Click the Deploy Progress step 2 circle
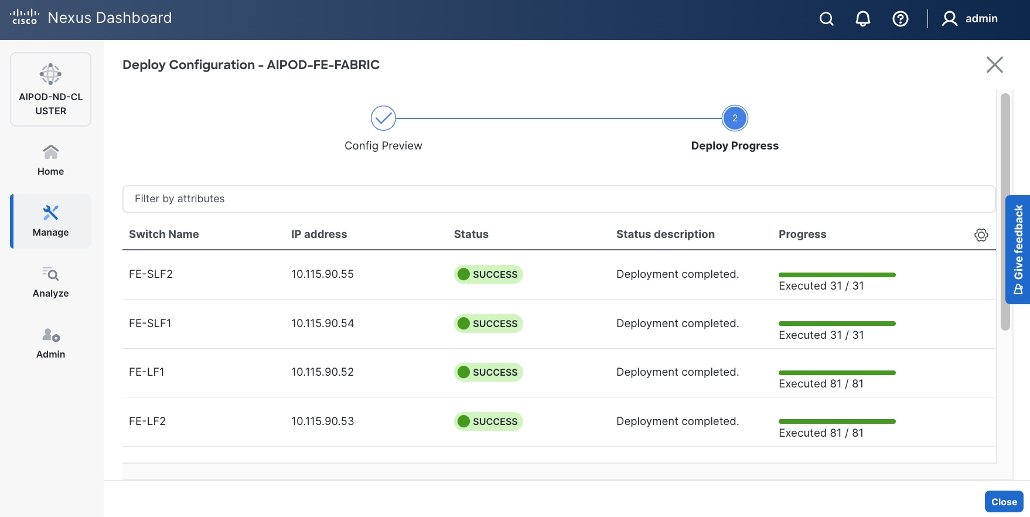 click(x=735, y=118)
